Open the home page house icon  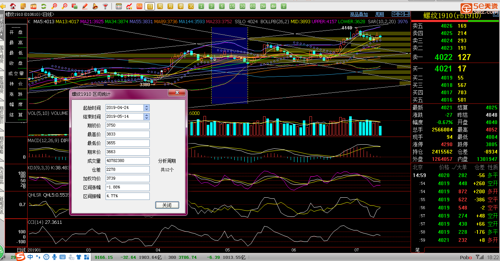(13, 6)
